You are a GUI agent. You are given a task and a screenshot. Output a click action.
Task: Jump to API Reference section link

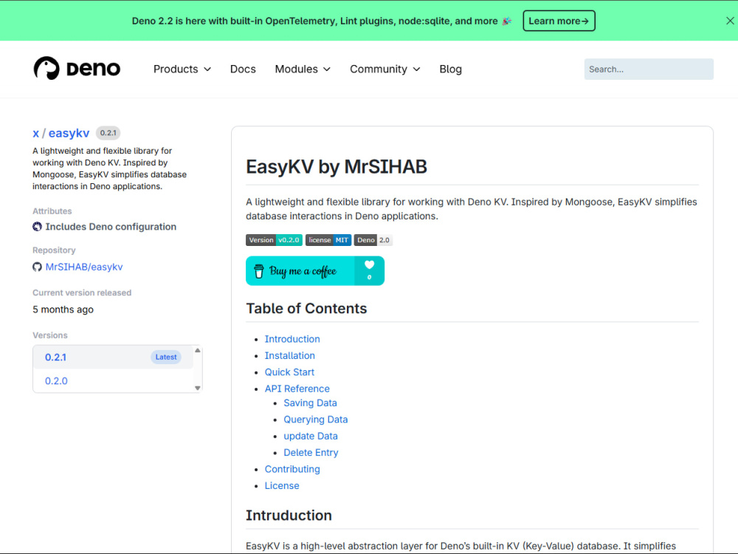click(297, 389)
